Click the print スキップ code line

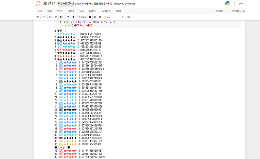click(79, 25)
